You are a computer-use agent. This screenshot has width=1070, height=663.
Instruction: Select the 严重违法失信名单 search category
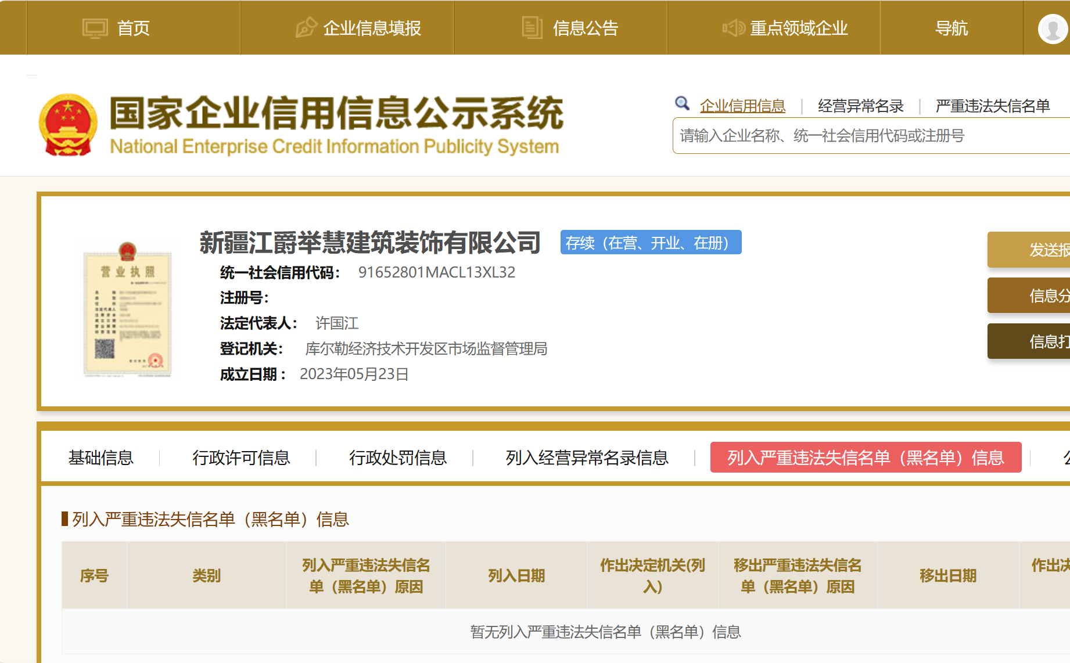(x=993, y=106)
